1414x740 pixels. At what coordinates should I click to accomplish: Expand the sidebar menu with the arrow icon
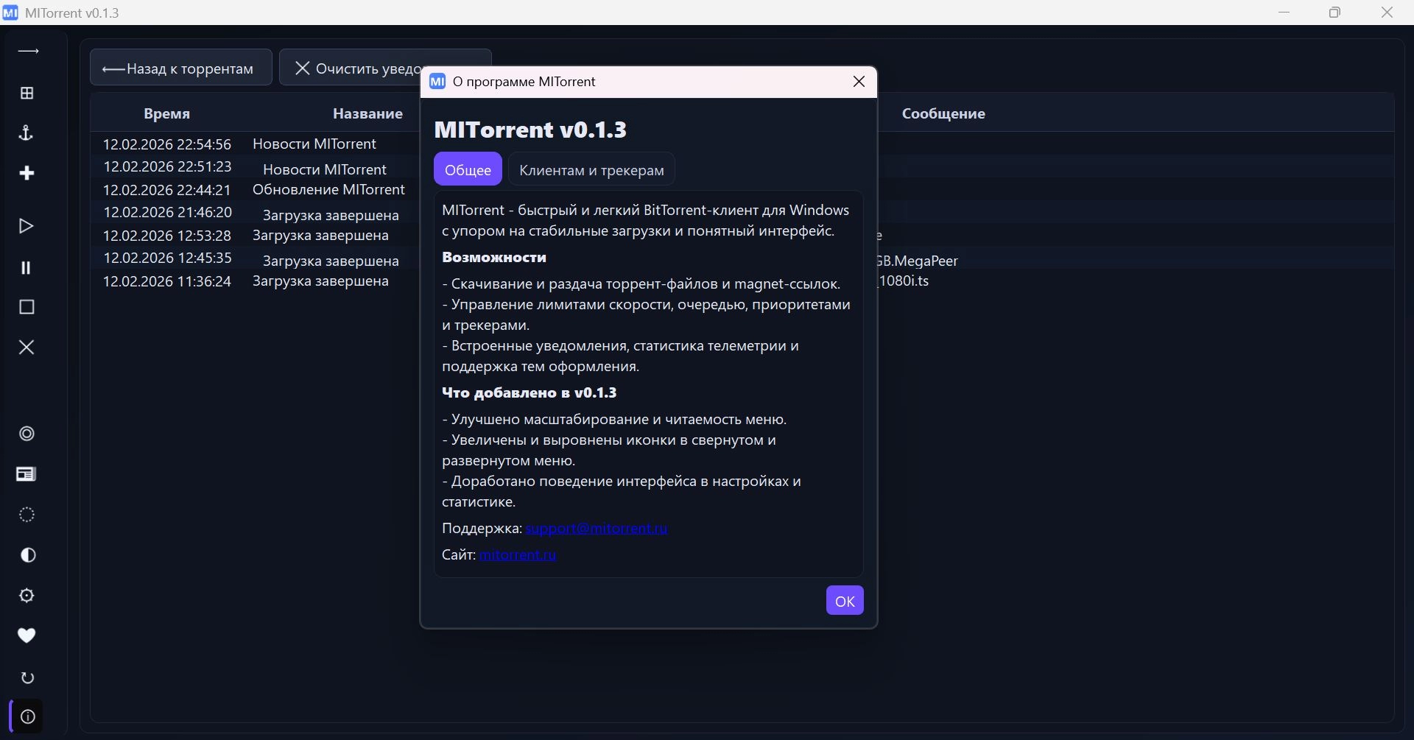[x=28, y=52]
